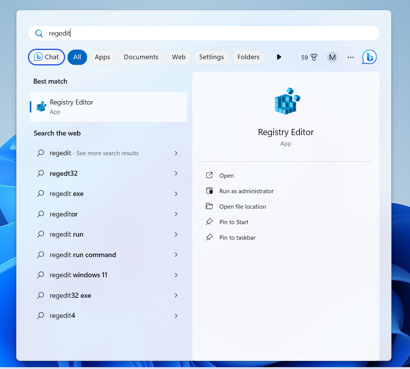The width and height of the screenshot is (410, 369).
Task: Expand the chevron next to regedit exe
Action: click(x=176, y=194)
